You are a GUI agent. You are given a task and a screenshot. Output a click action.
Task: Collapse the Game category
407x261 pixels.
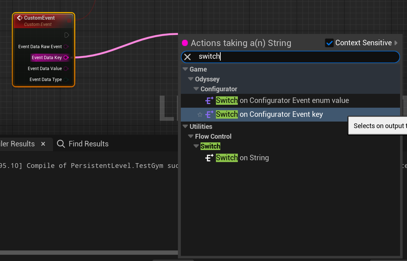(x=185, y=69)
